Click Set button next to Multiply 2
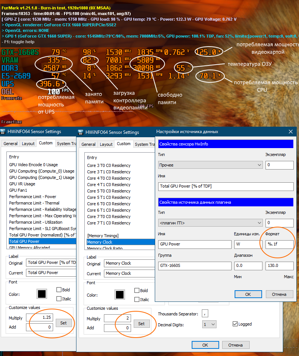This screenshot has height=356, width=299. click(142, 324)
